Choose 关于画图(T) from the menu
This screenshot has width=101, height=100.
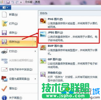point(15,98)
